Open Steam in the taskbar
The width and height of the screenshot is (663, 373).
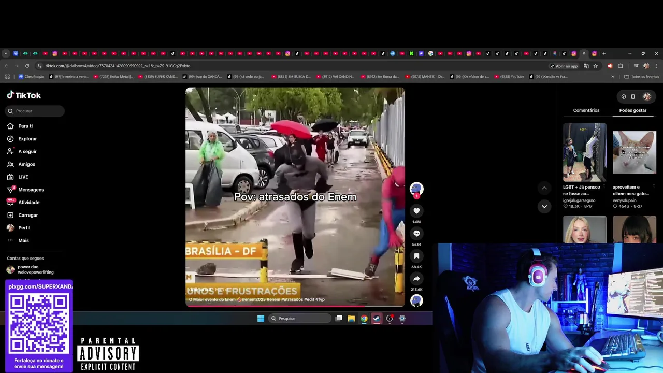(377, 319)
